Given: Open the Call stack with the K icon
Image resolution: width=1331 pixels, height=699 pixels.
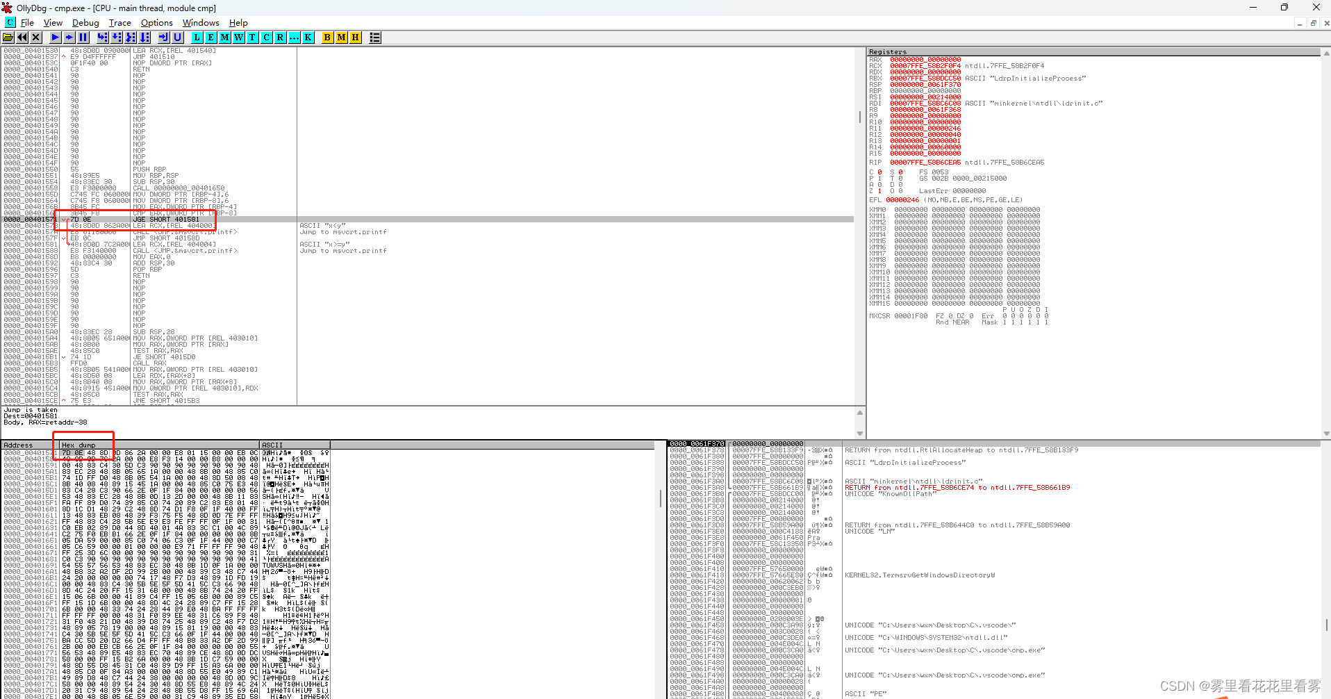Looking at the screenshot, I should (308, 38).
